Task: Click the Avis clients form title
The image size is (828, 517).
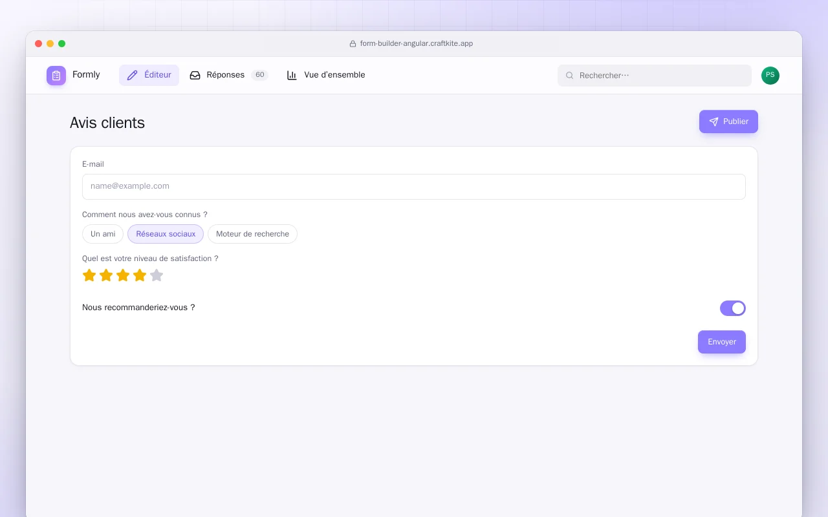Action: point(107,123)
